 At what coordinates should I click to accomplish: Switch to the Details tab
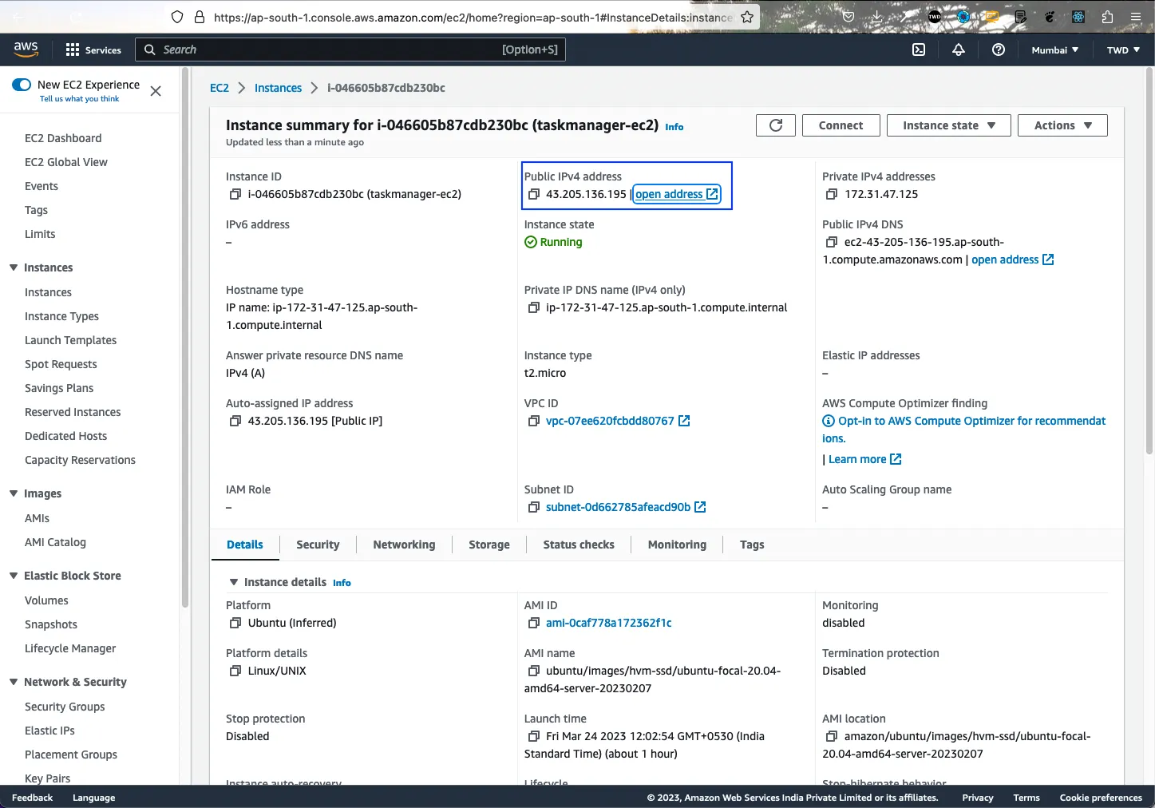click(245, 545)
